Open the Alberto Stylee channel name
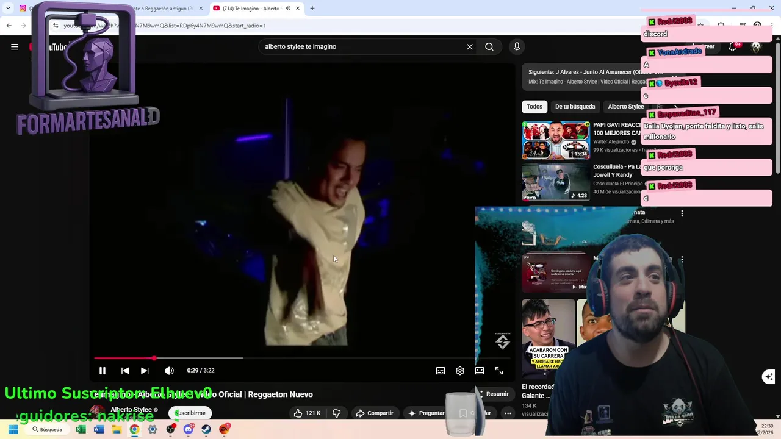Image resolution: width=781 pixels, height=439 pixels. pos(131,410)
